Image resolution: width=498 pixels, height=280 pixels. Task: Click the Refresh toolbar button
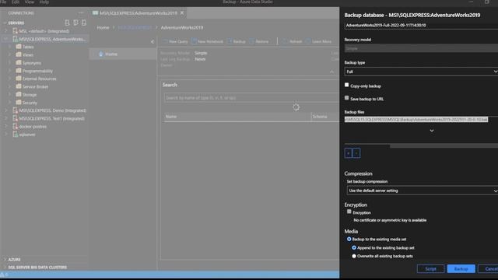coord(293,41)
